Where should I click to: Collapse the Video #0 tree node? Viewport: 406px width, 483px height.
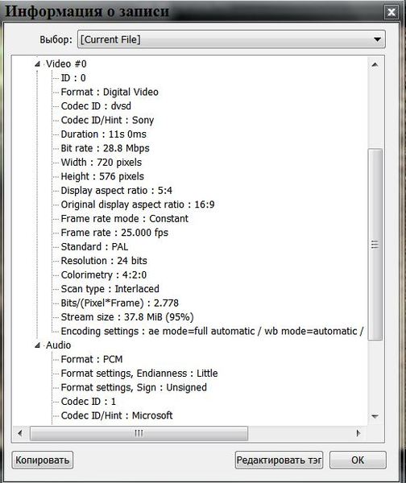point(38,64)
